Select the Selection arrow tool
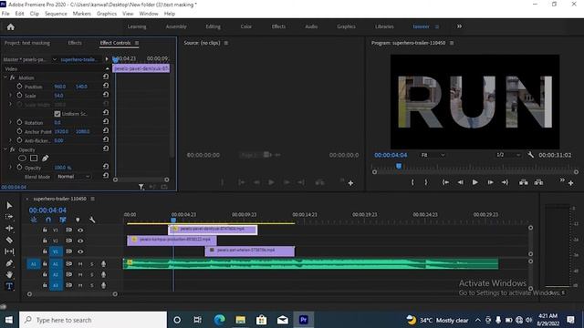 point(9,205)
